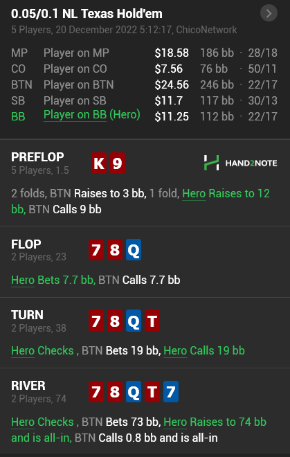The image size is (290, 457).
Task: Select the Player on MP row
Action: click(x=144, y=53)
